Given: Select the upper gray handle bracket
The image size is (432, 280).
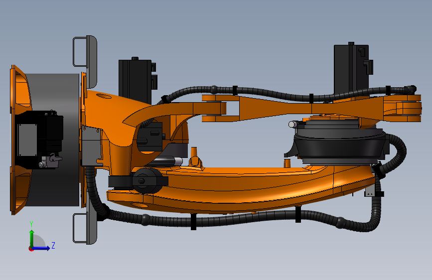Looking at the screenshot, I should point(85,61).
